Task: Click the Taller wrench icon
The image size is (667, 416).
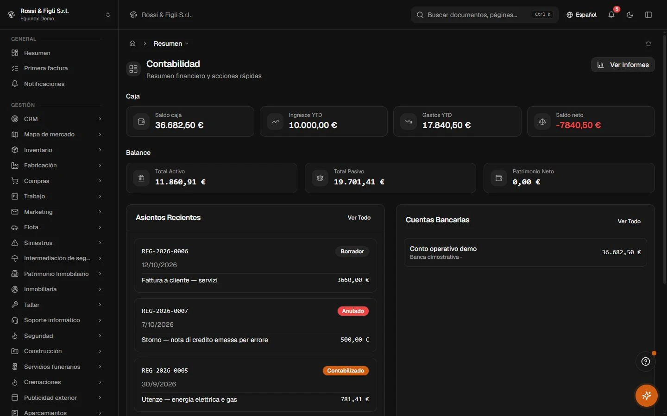Action: point(15,305)
